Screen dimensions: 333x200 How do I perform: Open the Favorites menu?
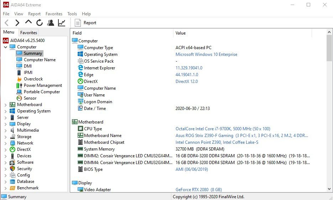click(54, 14)
